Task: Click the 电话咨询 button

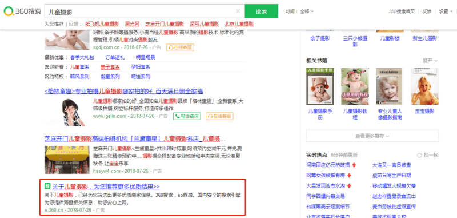Action: [x=187, y=116]
